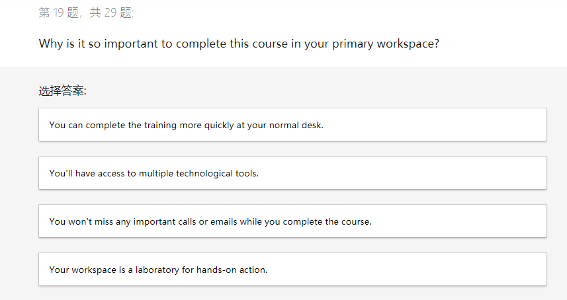The height and width of the screenshot is (300, 567).
Task: Click the "选择答案:" label
Action: (63, 91)
